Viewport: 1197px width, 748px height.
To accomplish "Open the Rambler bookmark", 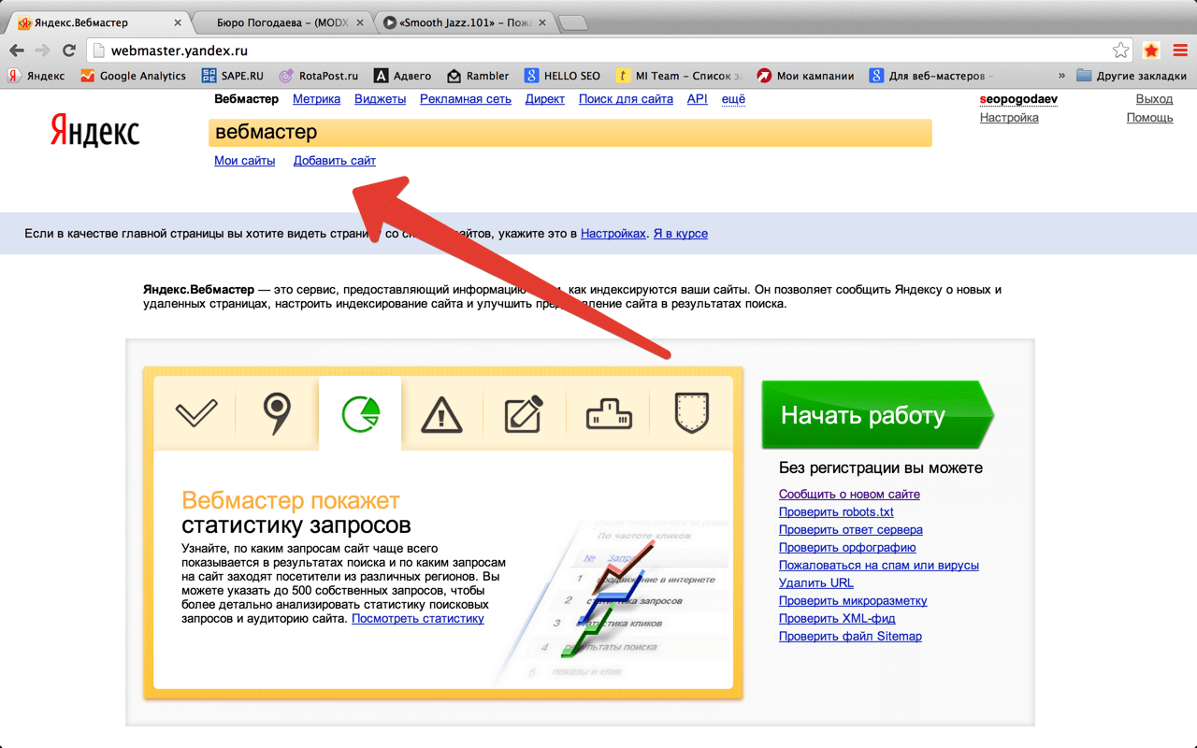I will point(478,76).
